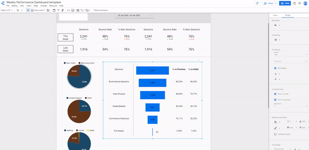
Task: Enable the Add Border Shadow checkbox
Action: click(x=275, y=134)
